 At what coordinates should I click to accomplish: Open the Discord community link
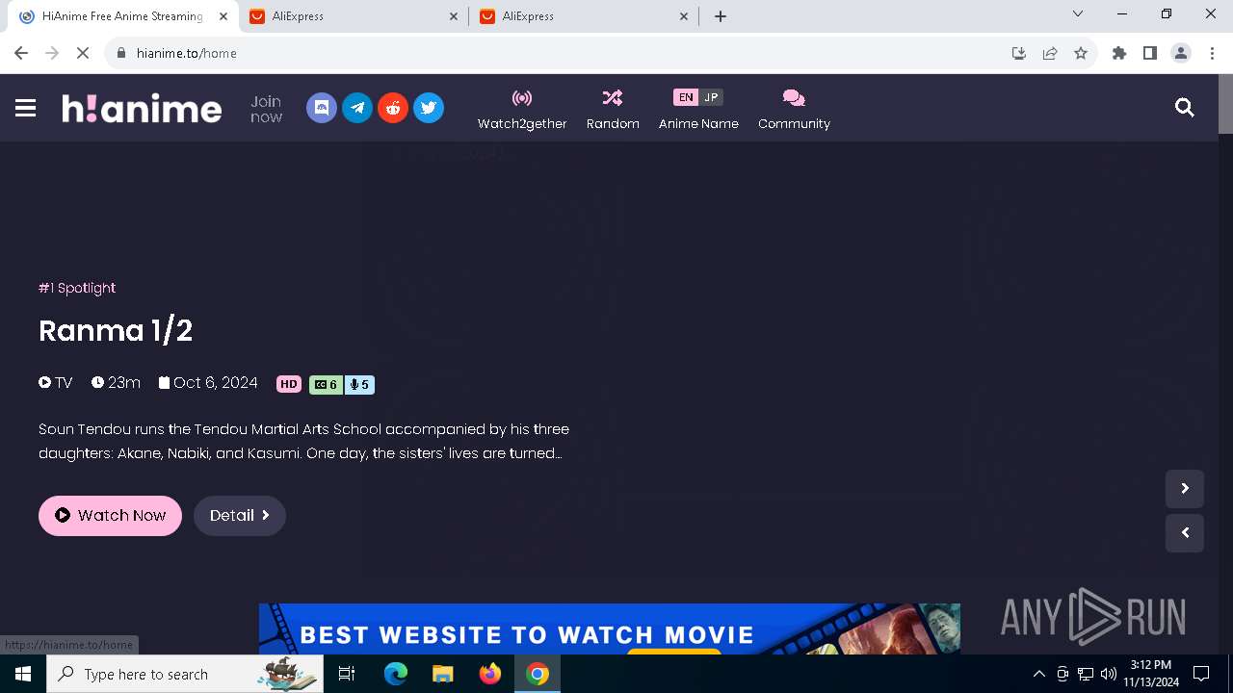(x=322, y=108)
